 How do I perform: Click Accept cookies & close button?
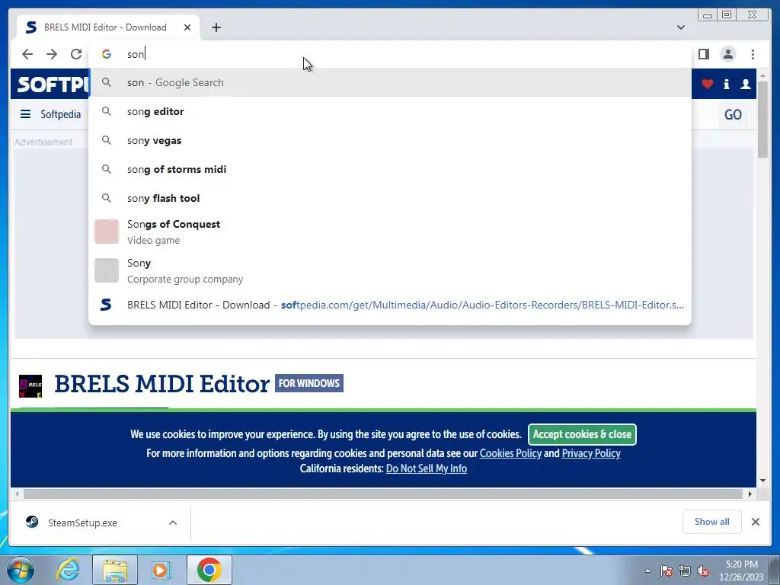(582, 434)
